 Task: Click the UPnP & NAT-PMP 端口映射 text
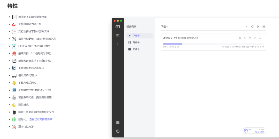(x=34, y=46)
